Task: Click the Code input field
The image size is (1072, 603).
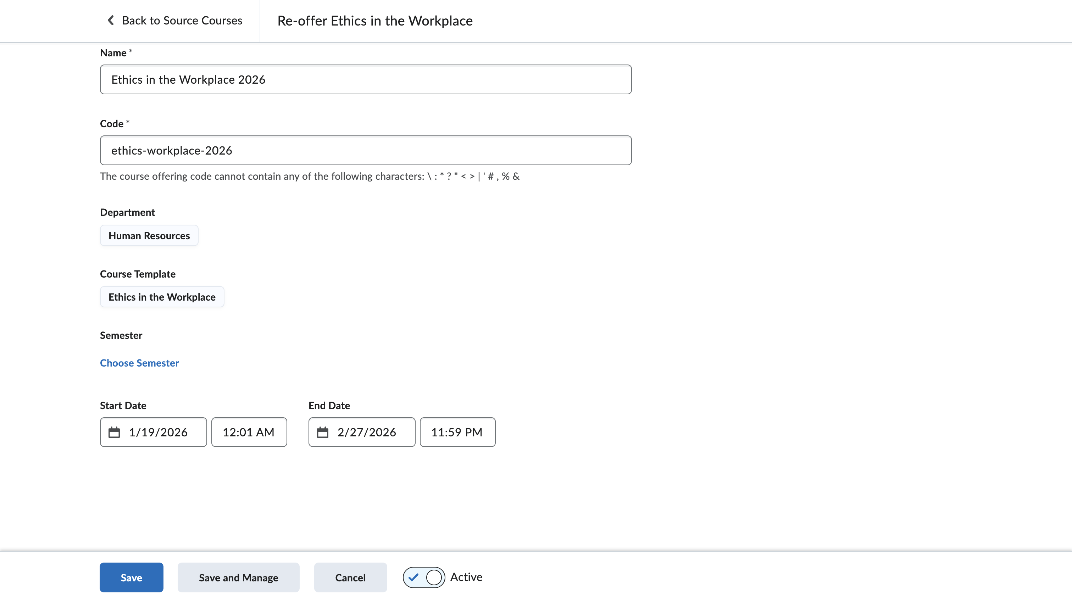Action: tap(366, 150)
